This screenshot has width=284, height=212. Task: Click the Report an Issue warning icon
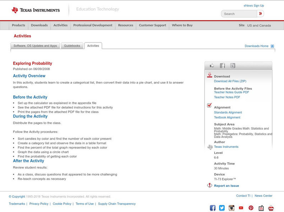point(209,185)
